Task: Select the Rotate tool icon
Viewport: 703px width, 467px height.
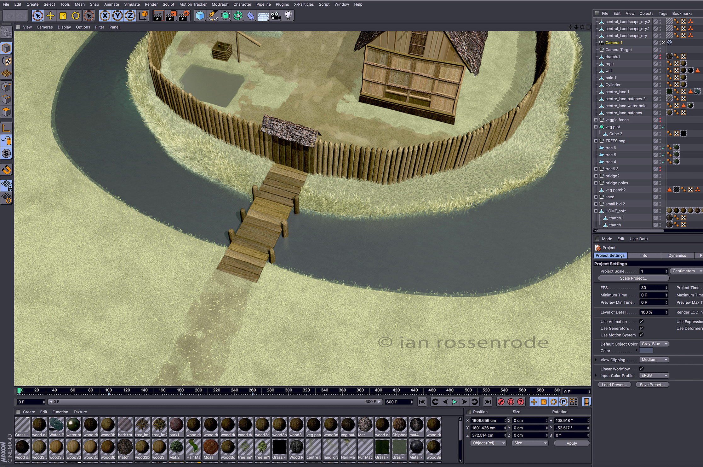Action: click(76, 16)
